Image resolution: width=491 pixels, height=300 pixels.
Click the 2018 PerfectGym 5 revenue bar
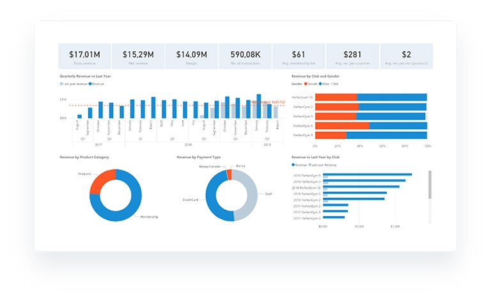pyautogui.click(x=355, y=193)
